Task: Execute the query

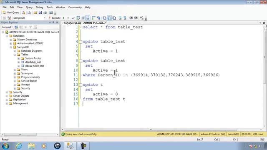Action: tap(55, 18)
